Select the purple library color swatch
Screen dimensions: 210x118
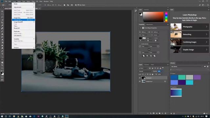click(x=197, y=77)
